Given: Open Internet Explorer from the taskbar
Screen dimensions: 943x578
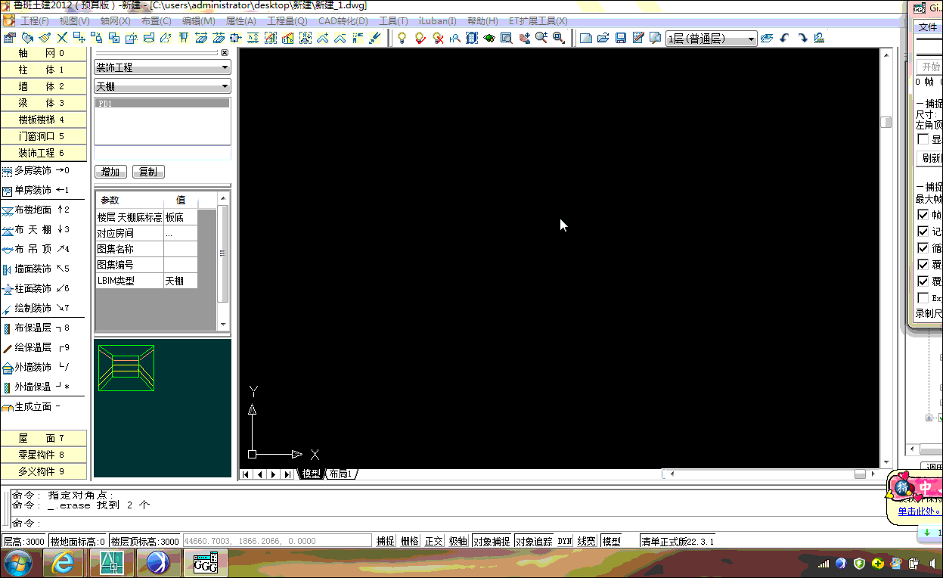Looking at the screenshot, I should click(x=63, y=564).
